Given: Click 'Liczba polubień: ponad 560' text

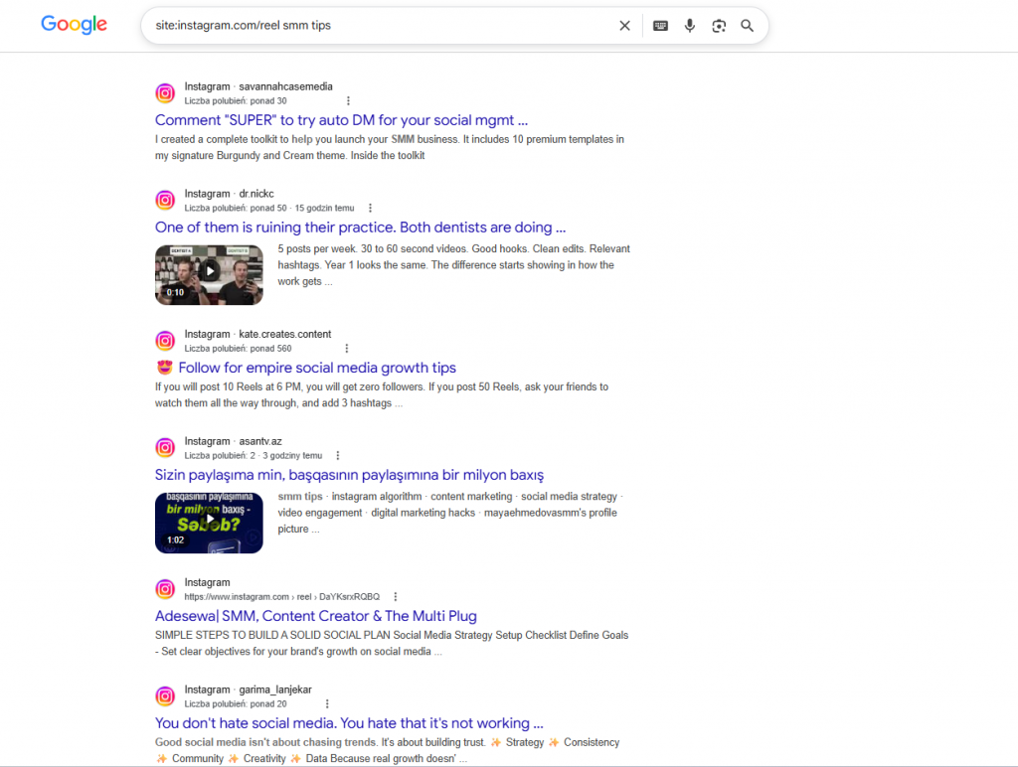Looking at the screenshot, I should click(238, 349).
